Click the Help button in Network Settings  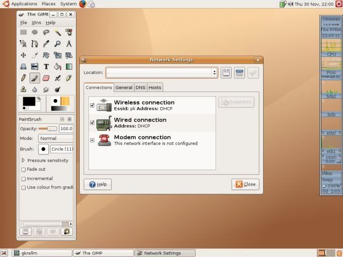98,184
